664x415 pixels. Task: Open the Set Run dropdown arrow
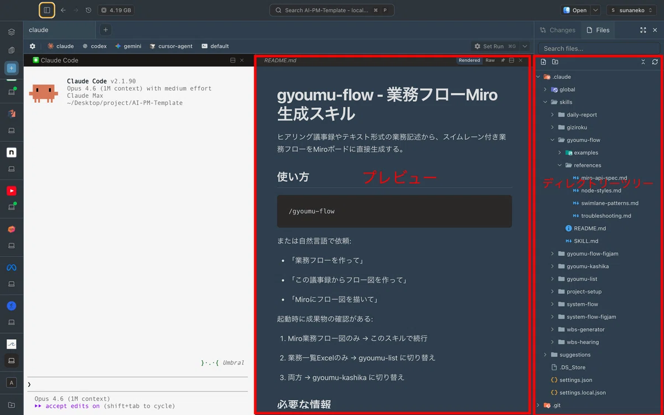[x=525, y=46]
